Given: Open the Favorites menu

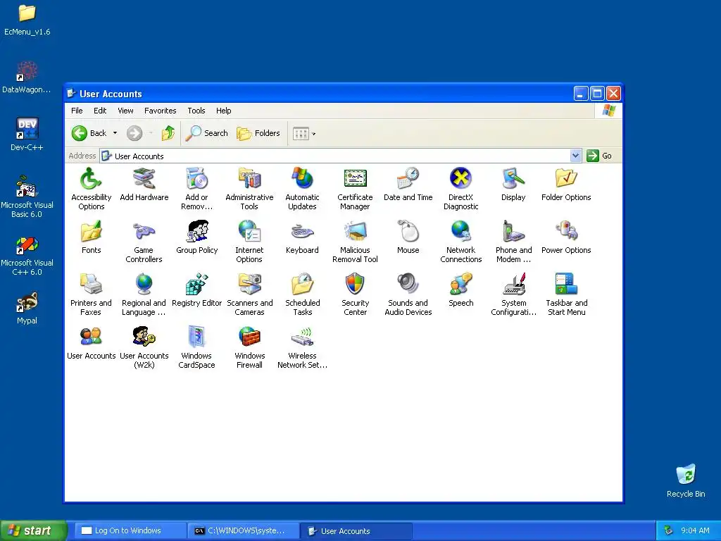Looking at the screenshot, I should pos(160,111).
